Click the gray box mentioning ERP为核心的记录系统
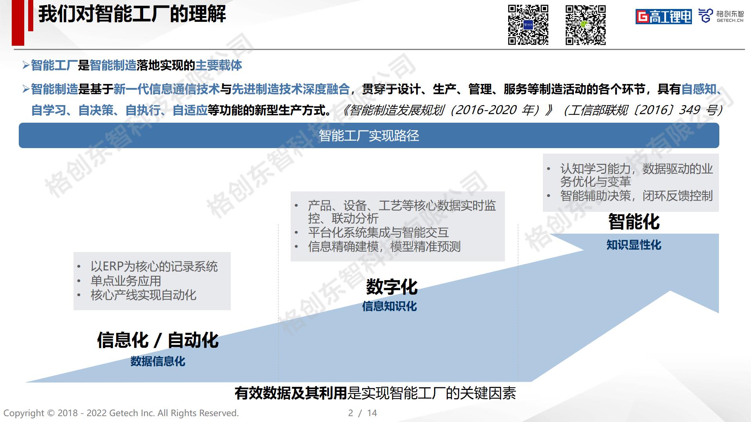The image size is (751, 422). point(152,281)
